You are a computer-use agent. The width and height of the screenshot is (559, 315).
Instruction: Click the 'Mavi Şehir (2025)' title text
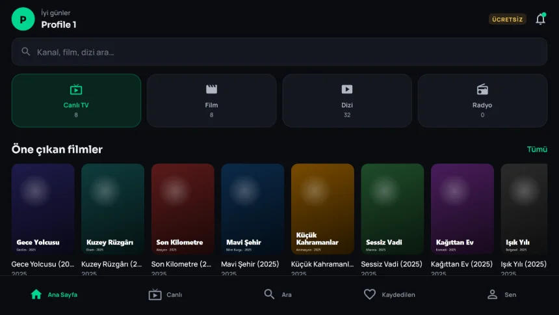[250, 264]
